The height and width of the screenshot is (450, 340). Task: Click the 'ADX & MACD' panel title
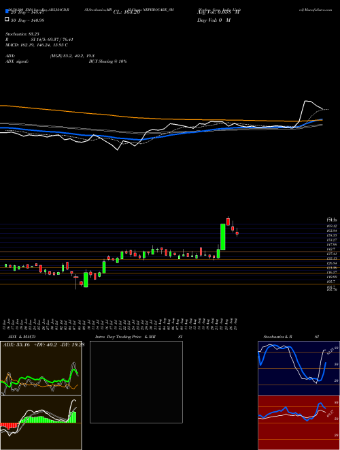[x=22, y=337]
